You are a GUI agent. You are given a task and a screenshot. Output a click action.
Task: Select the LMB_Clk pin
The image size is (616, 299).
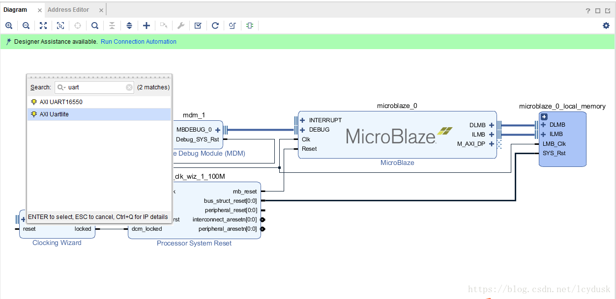554,144
